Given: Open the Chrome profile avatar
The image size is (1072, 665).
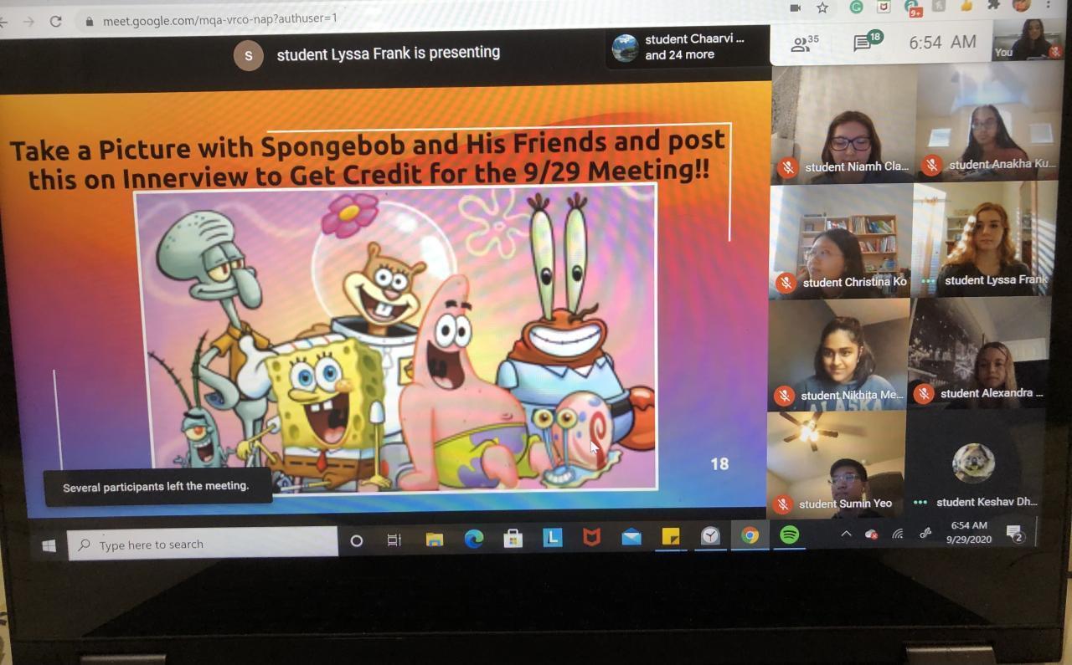Looking at the screenshot, I should 1021,5.
